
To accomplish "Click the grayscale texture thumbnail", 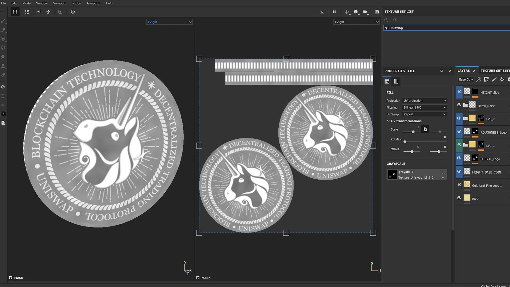I will click(x=392, y=175).
